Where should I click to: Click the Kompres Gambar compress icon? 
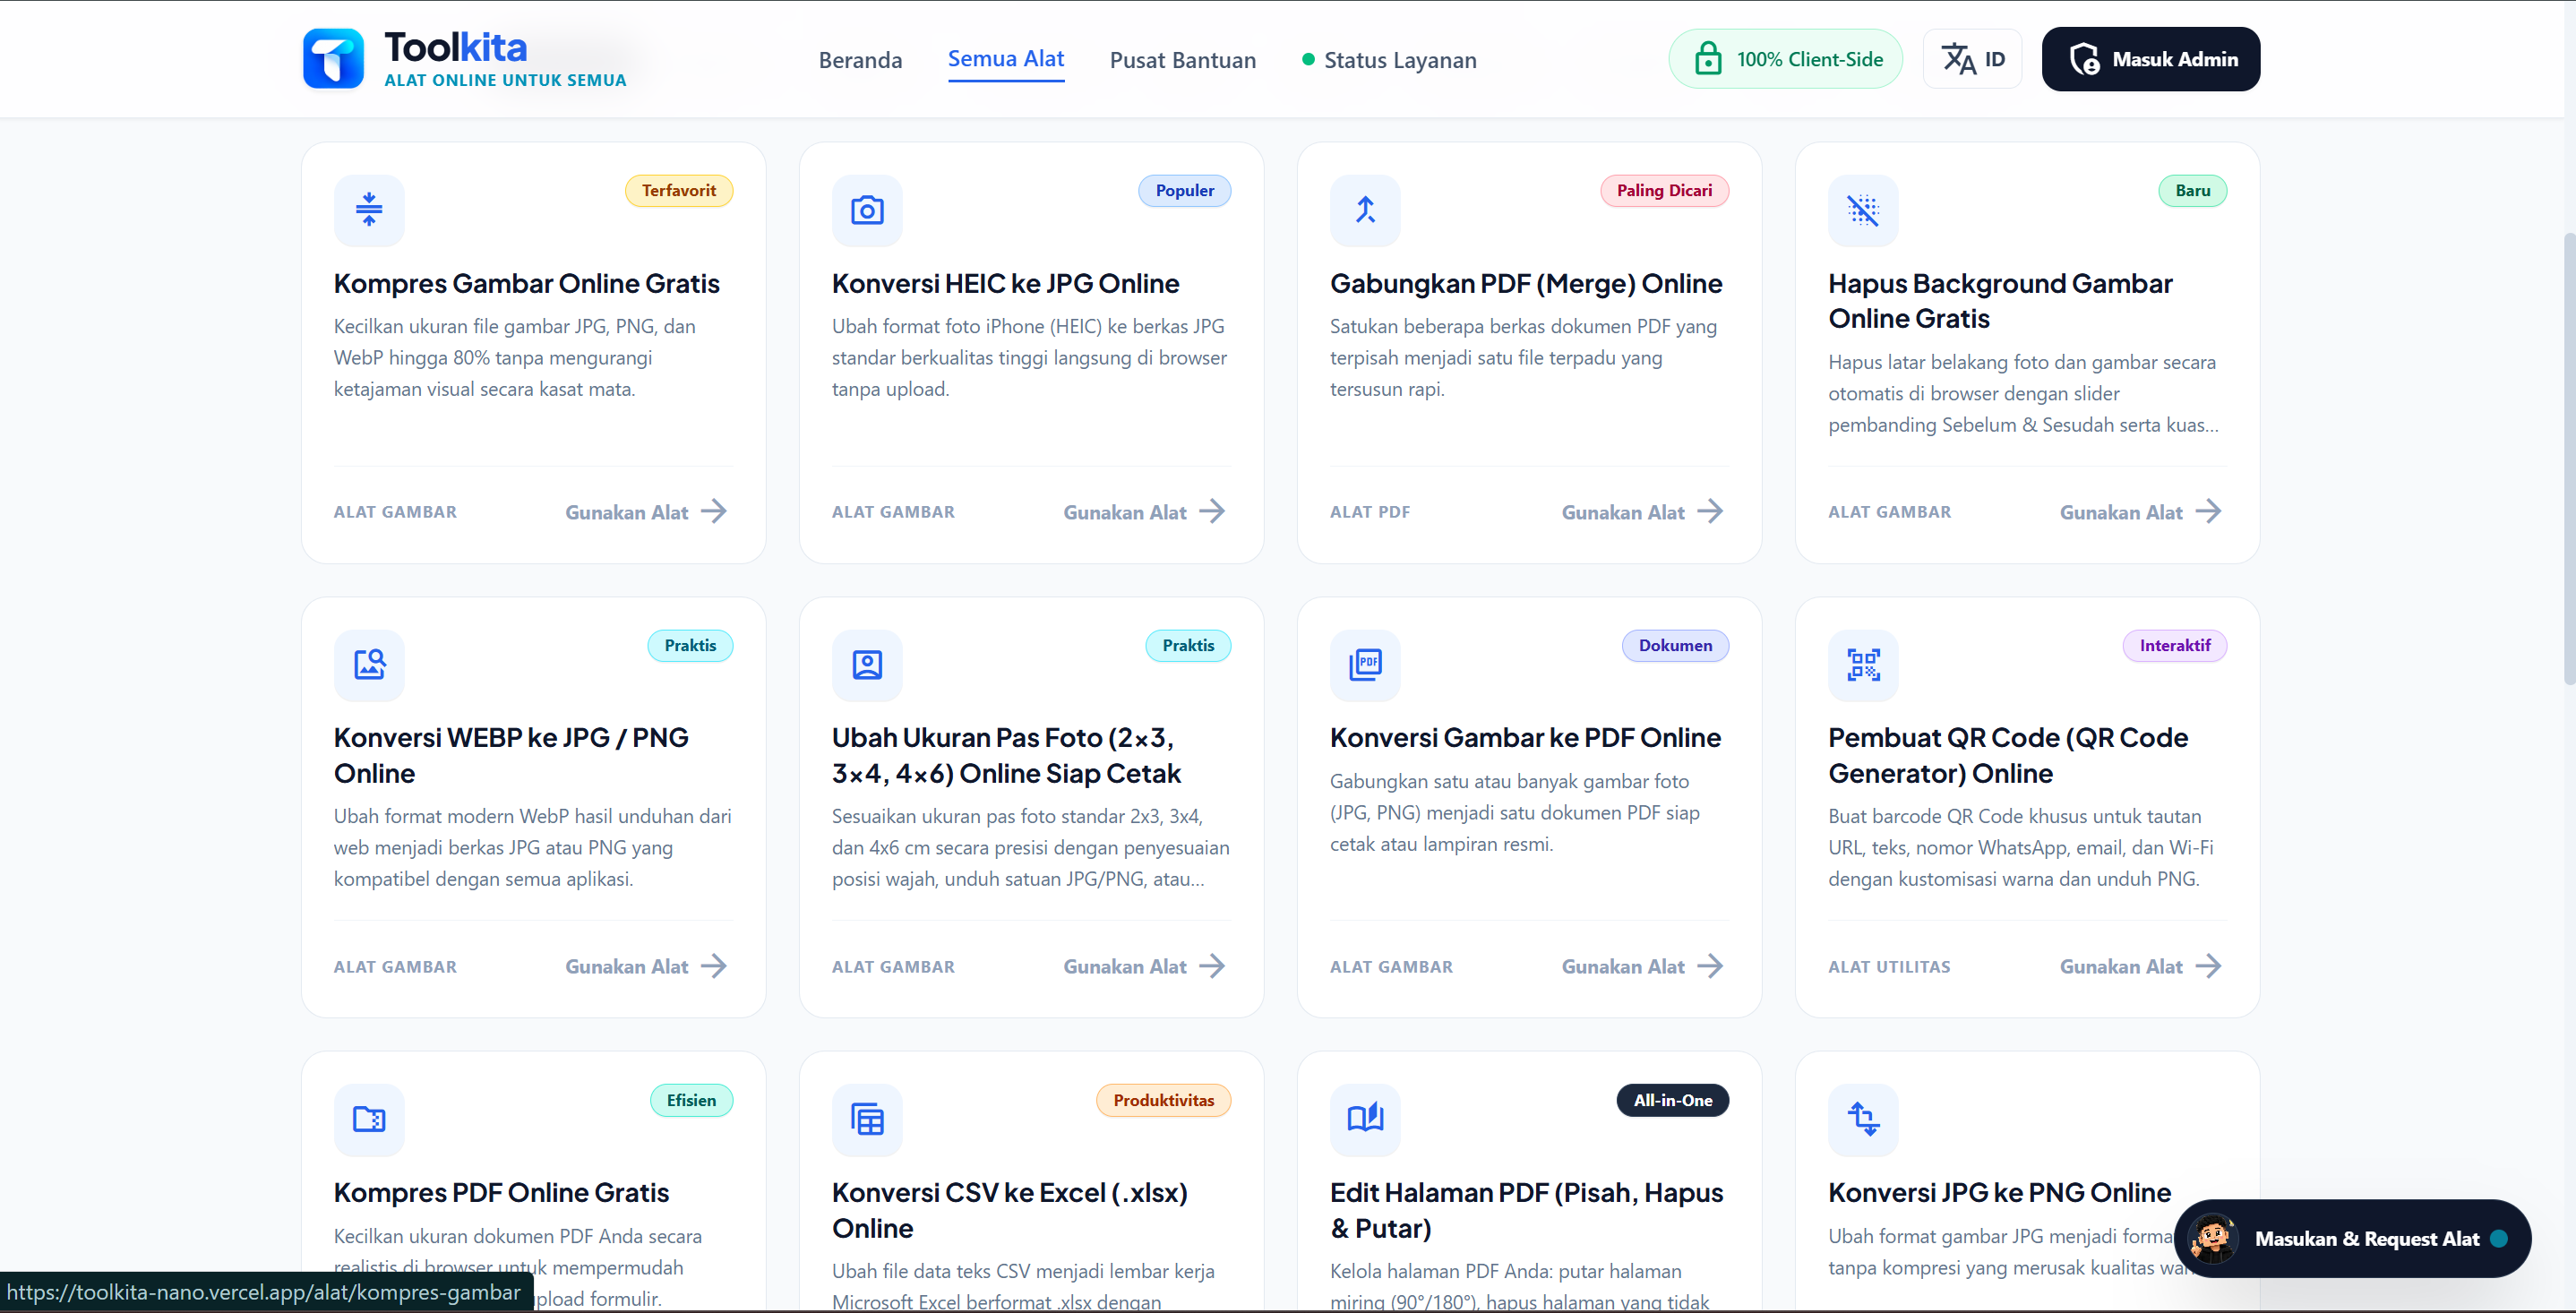[x=369, y=210]
